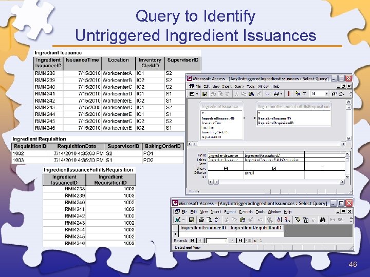Viewport: 370px width, 277px height.
Task: Open the File menu in query design window
Action: [x=198, y=87]
